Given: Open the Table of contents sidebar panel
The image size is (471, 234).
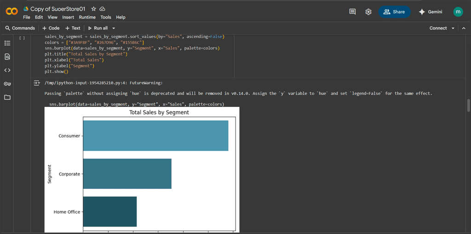Looking at the screenshot, I should [7, 43].
